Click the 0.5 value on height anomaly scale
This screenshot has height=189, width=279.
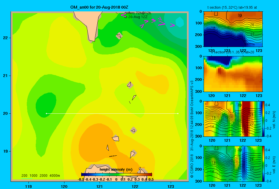pyautogui.click(x=151, y=180)
